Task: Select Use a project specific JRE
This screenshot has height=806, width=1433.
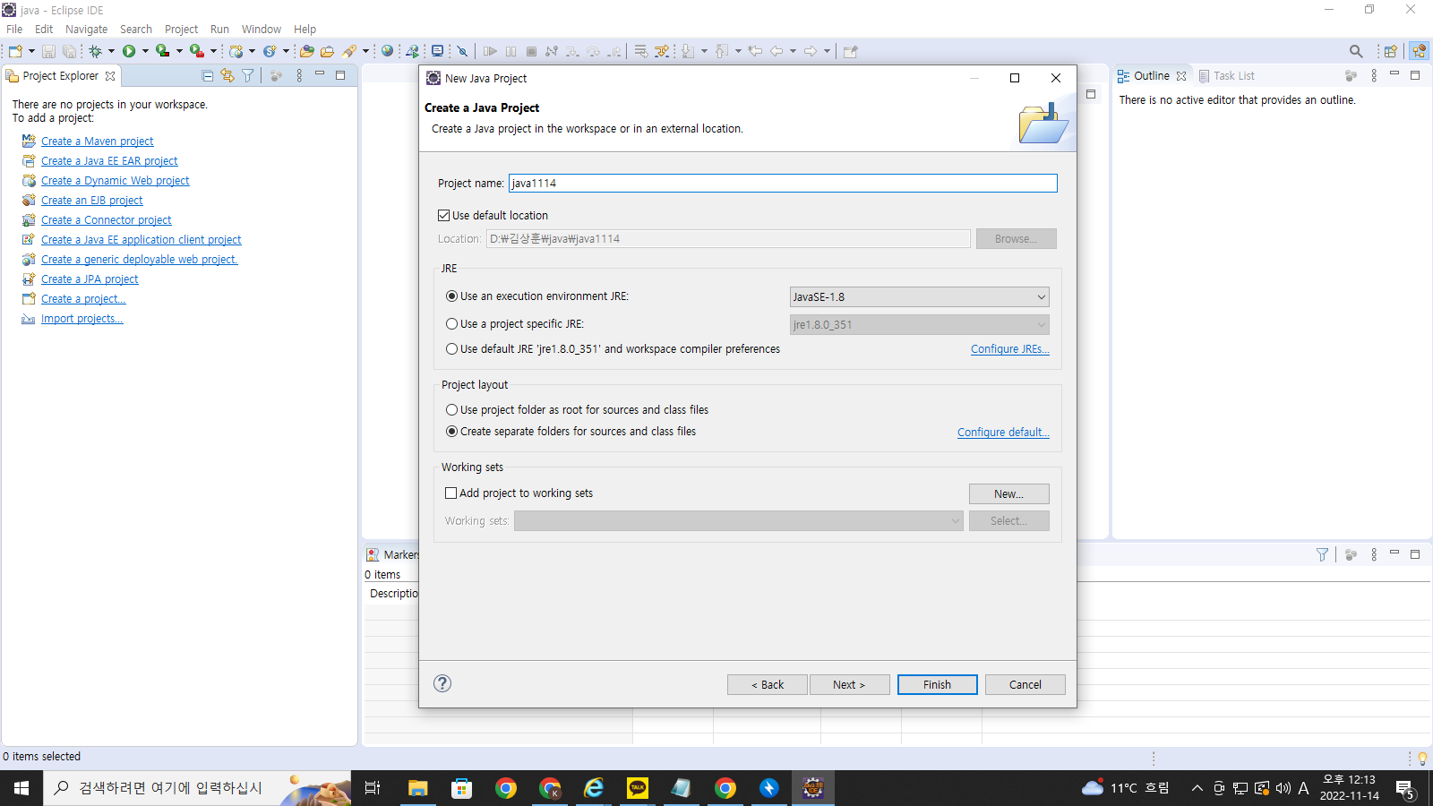Action: pyautogui.click(x=452, y=324)
